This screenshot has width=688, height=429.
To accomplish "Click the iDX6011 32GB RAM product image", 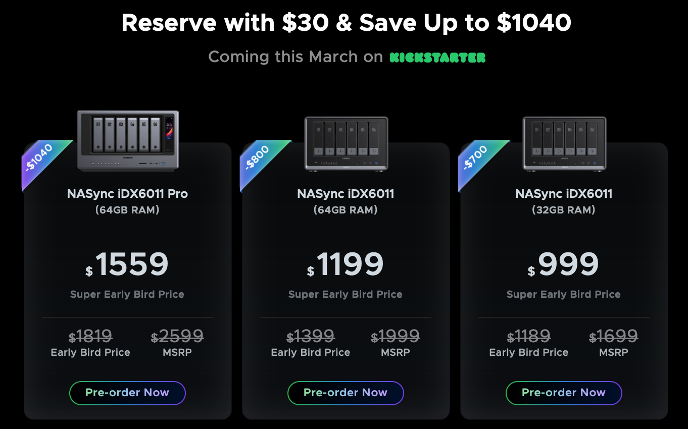I will point(564,143).
